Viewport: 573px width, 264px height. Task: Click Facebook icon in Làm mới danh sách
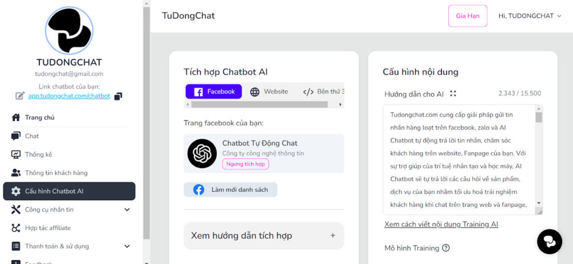tap(199, 190)
